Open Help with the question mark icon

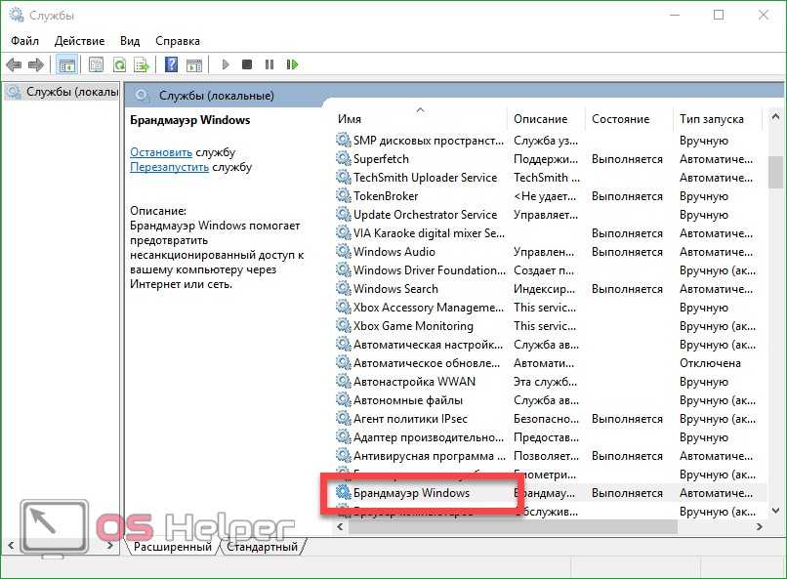tap(171, 65)
